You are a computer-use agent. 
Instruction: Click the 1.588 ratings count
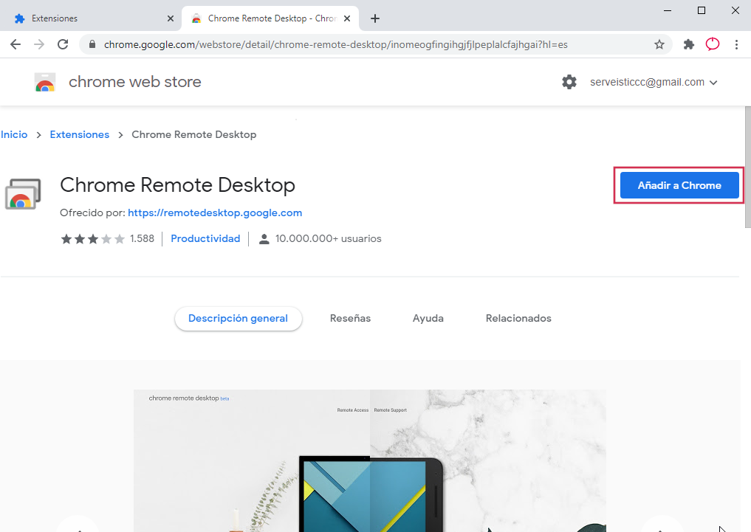pyautogui.click(x=142, y=239)
